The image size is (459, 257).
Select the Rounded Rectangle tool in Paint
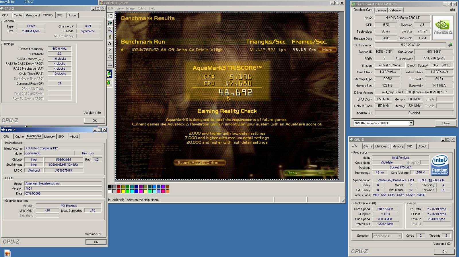110,64
